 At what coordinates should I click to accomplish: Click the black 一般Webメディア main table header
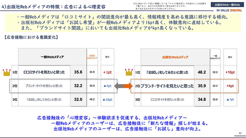[x=52, y=57]
